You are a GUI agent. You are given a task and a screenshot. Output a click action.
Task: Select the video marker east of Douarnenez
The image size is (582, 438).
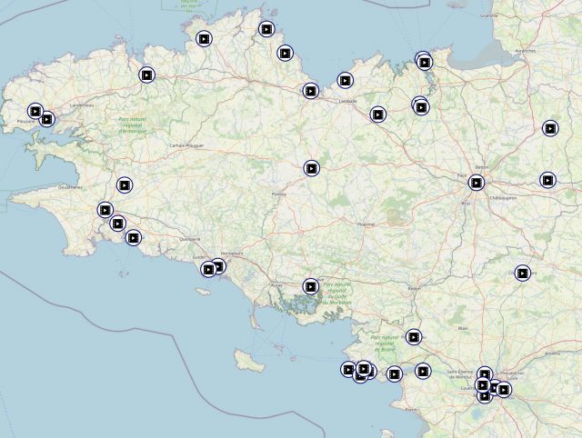tap(125, 184)
